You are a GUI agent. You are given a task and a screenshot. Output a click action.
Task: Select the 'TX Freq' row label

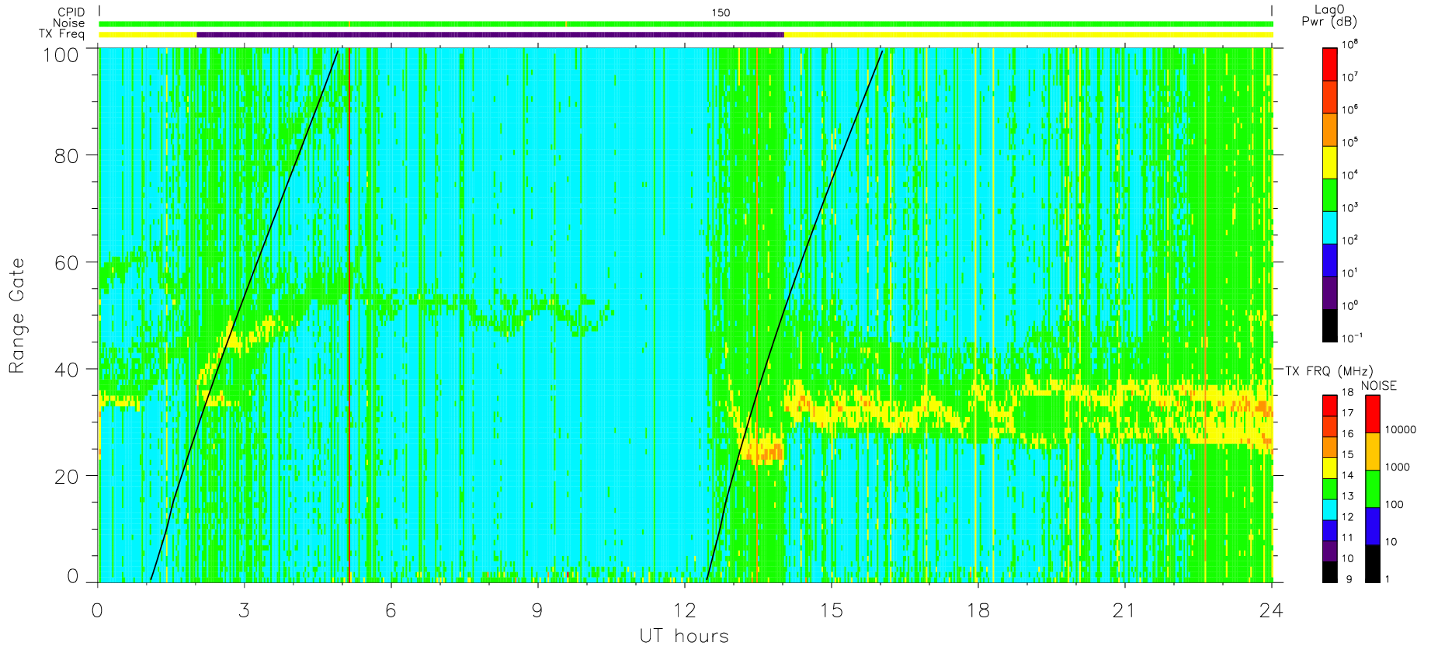[x=62, y=34]
